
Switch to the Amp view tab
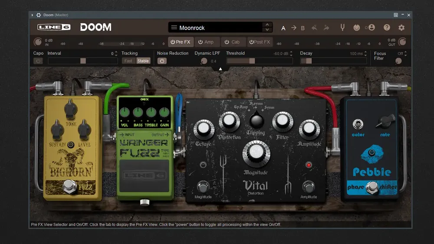point(207,42)
